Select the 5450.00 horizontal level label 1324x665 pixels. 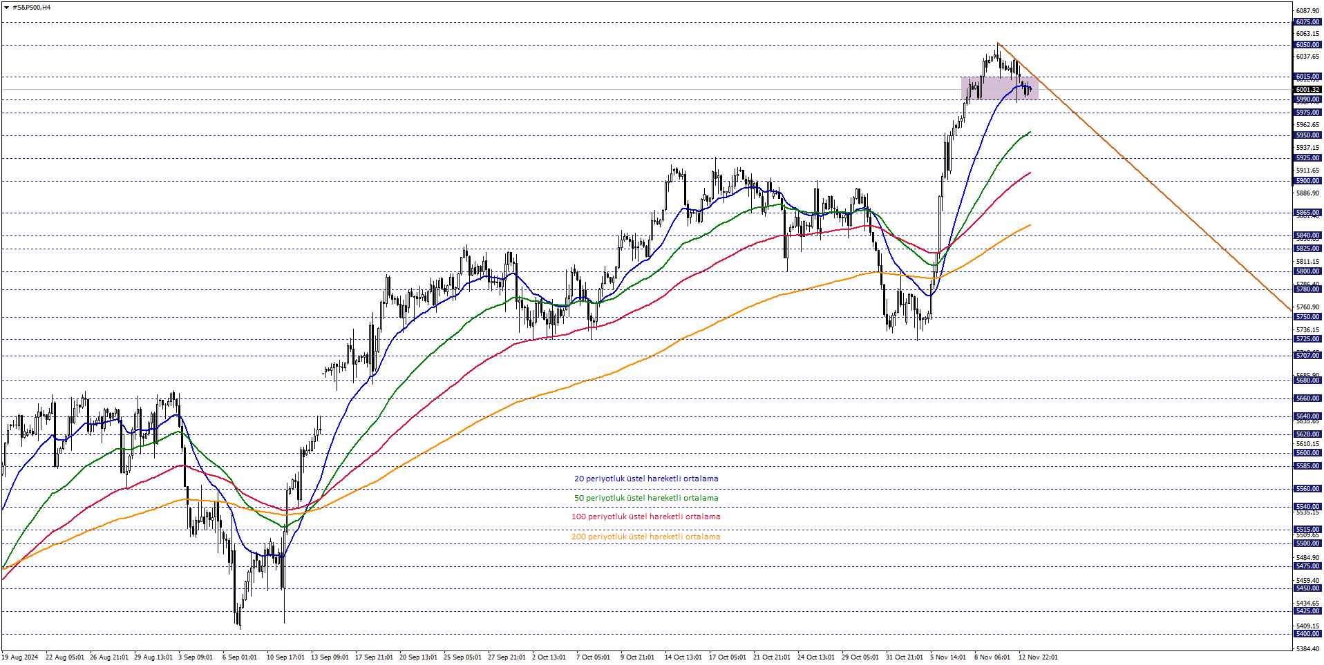(1307, 588)
